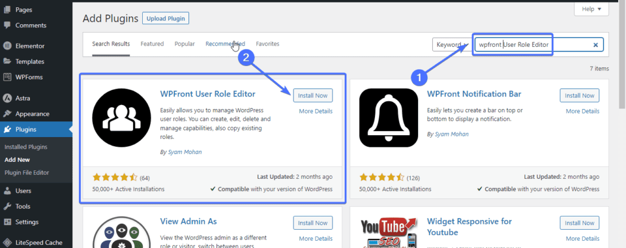Click the 64 ratings star row
The height and width of the screenshot is (248, 626).
(115, 178)
